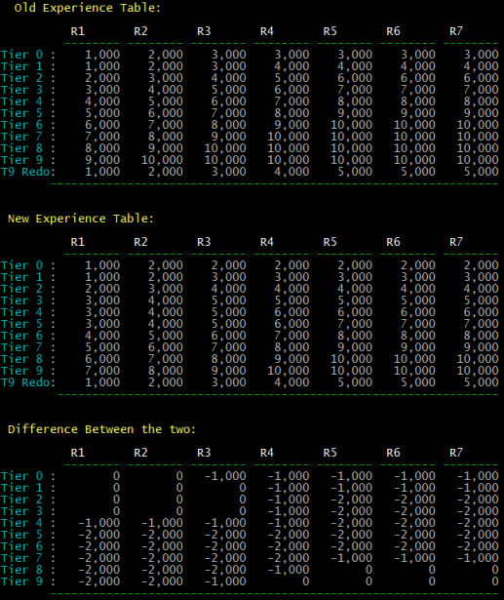Select the "Tier 9" row label in Old table
504x600 pixels.
[21, 160]
